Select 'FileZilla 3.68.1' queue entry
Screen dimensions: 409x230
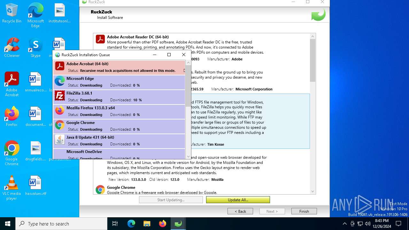click(x=119, y=97)
